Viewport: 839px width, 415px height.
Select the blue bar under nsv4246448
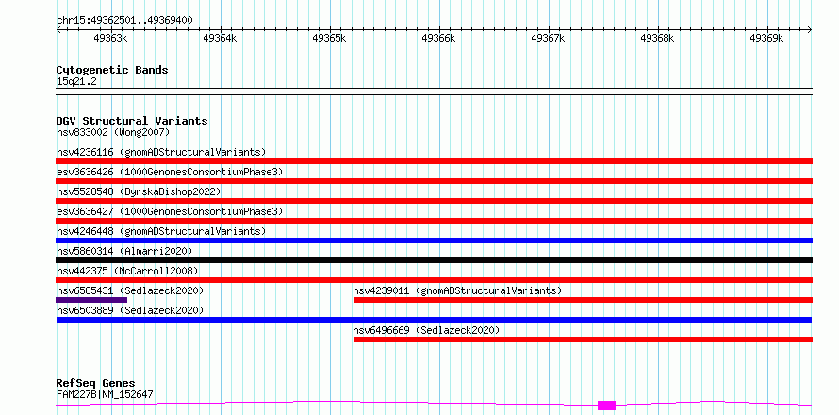pos(434,241)
